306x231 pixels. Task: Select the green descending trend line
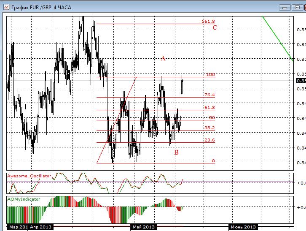click(x=277, y=38)
